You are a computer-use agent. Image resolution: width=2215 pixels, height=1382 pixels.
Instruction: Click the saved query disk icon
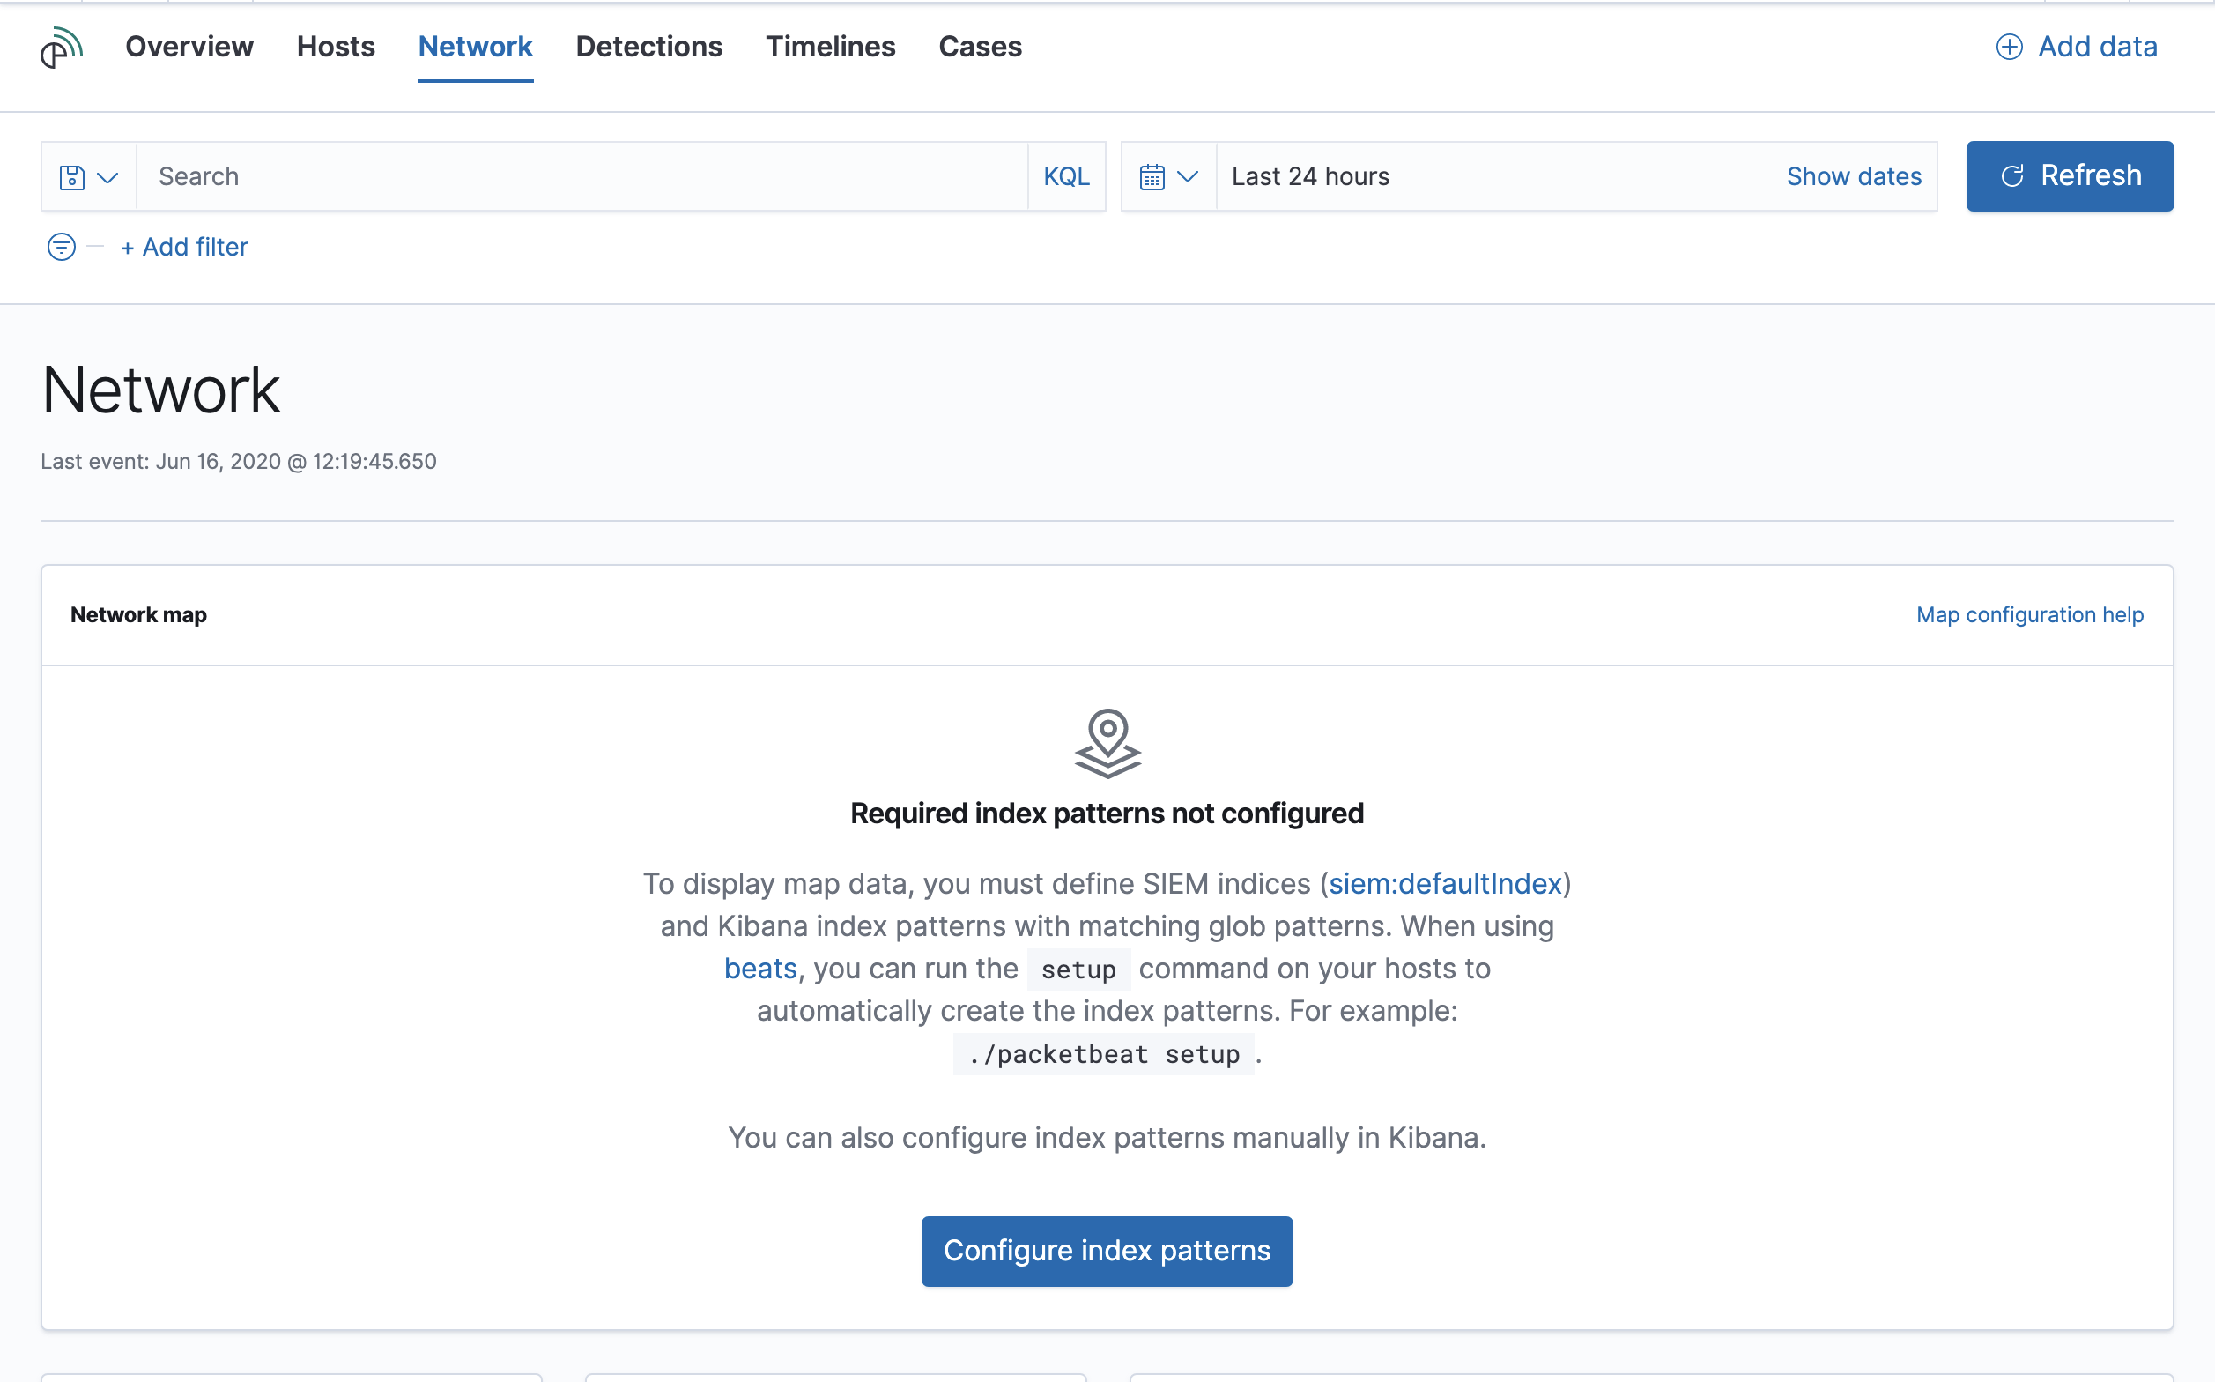(x=72, y=177)
